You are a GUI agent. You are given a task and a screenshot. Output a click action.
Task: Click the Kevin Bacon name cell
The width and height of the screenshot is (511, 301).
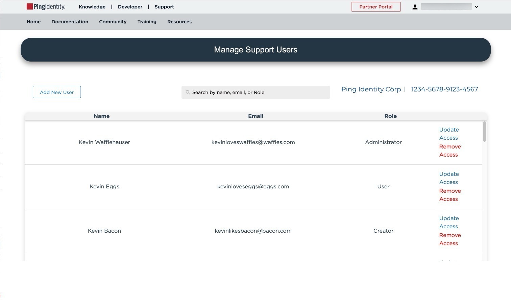104,231
